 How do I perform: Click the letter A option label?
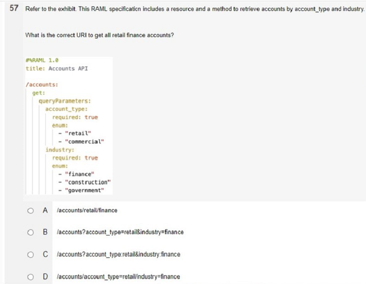[x=45, y=210]
